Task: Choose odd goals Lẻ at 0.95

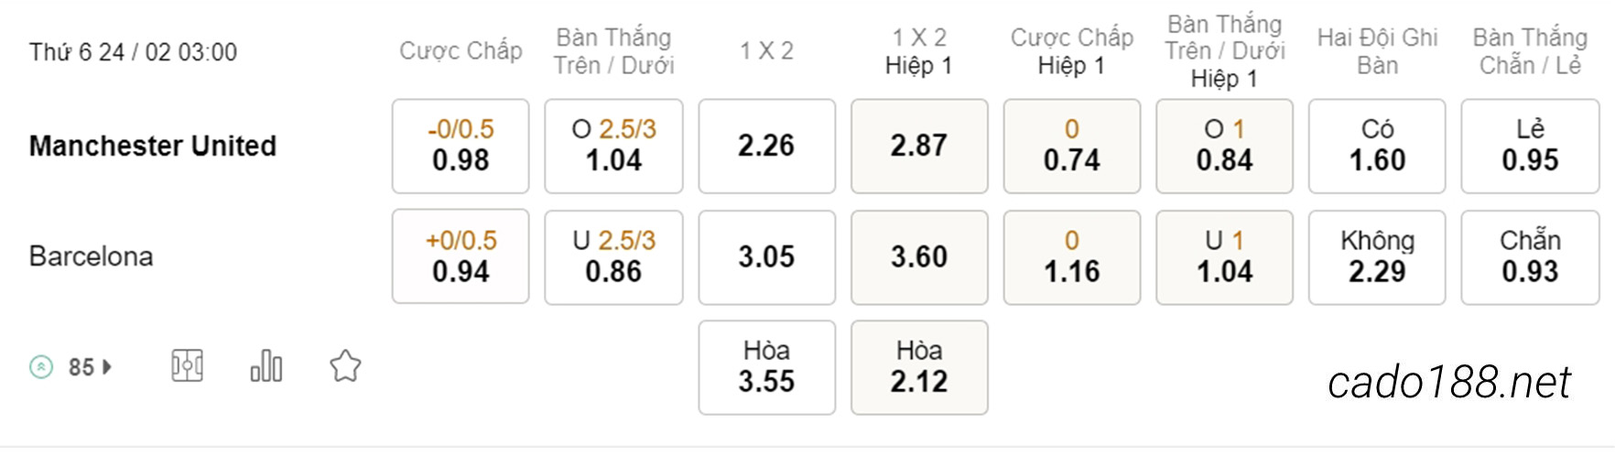Action: [1530, 147]
